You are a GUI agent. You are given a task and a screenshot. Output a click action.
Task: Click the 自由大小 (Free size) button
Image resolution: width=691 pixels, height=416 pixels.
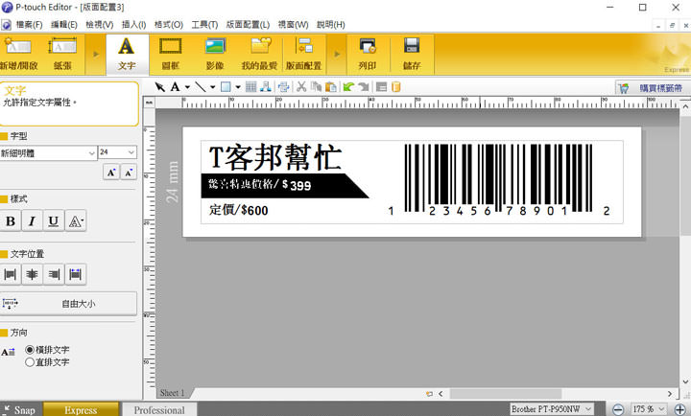click(68, 304)
